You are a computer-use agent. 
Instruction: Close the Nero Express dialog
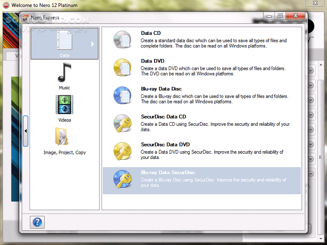tap(296, 16)
